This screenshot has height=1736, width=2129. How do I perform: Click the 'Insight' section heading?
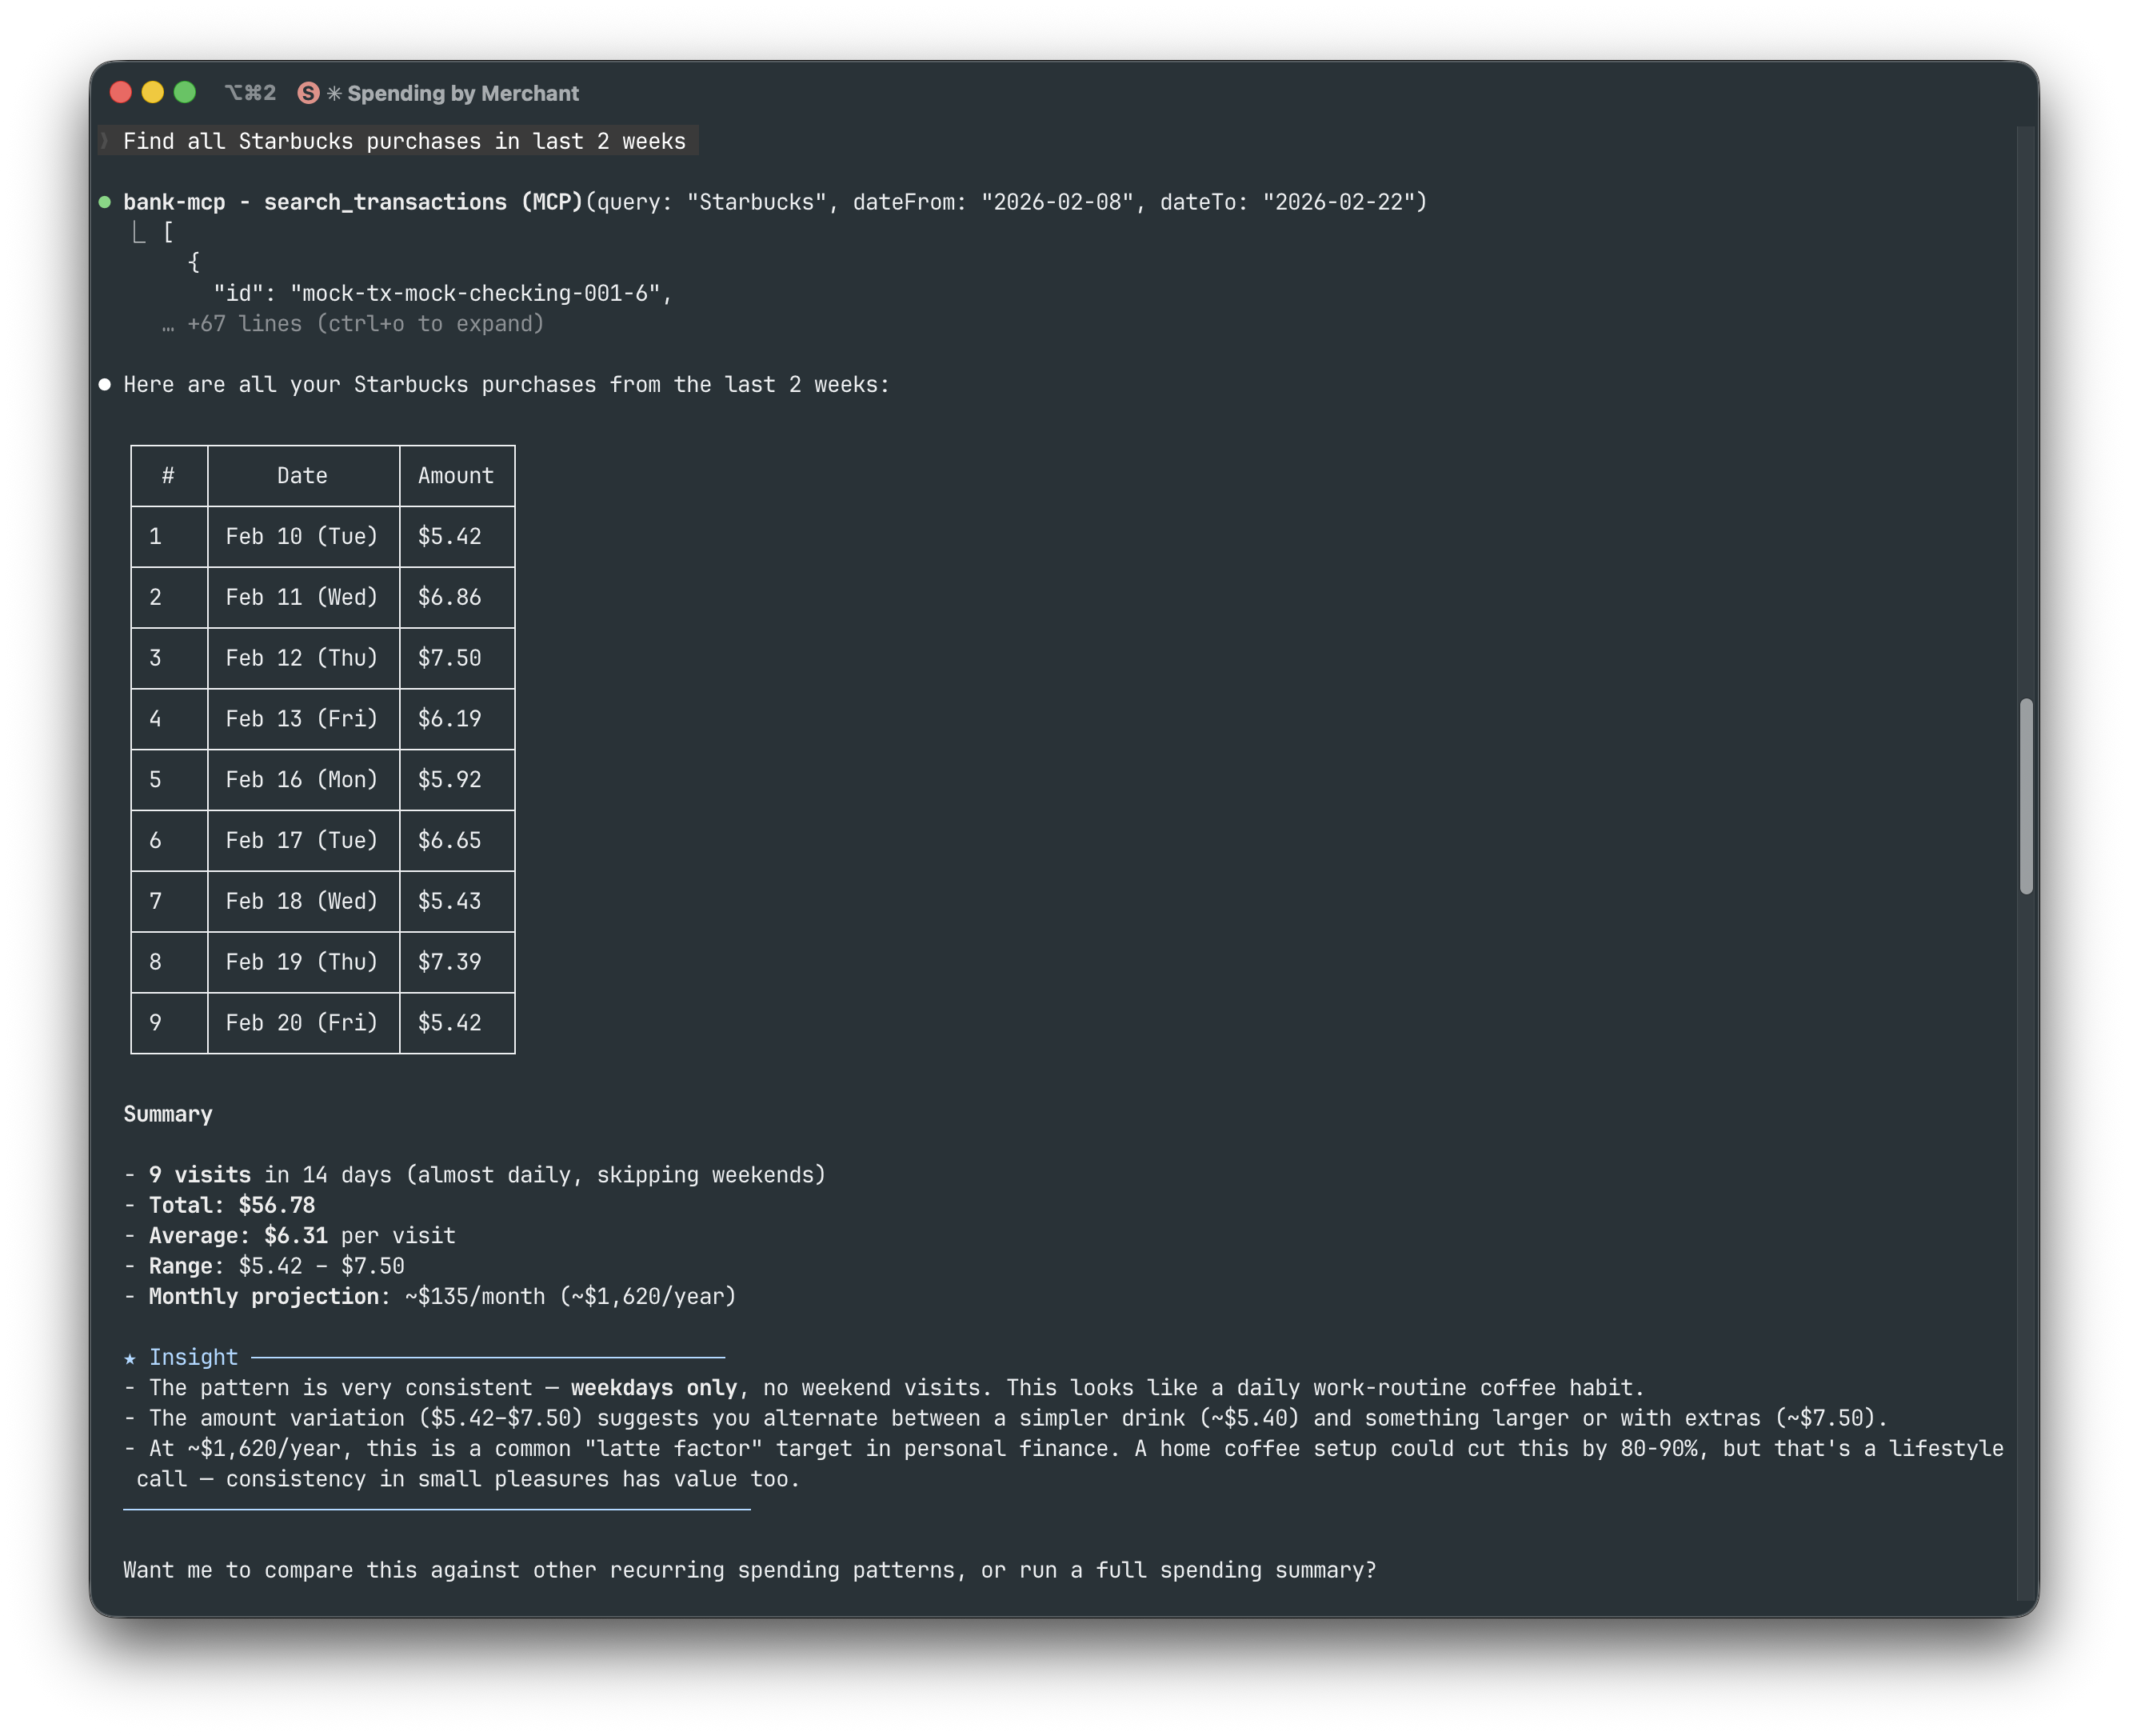tap(193, 1357)
